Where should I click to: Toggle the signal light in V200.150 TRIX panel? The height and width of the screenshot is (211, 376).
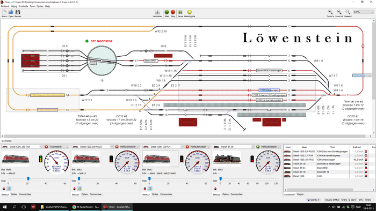pos(41,159)
